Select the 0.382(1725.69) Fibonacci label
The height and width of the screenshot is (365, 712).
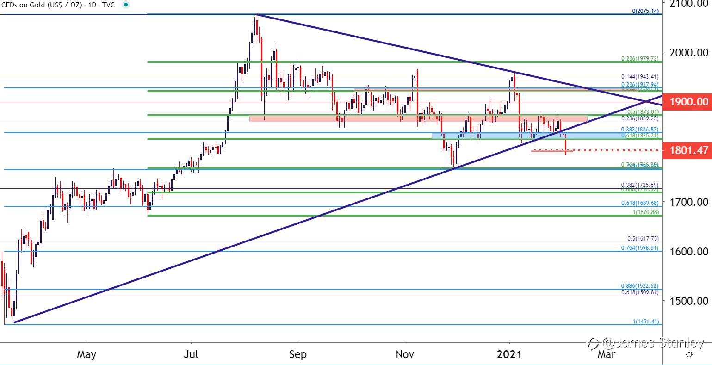(639, 185)
